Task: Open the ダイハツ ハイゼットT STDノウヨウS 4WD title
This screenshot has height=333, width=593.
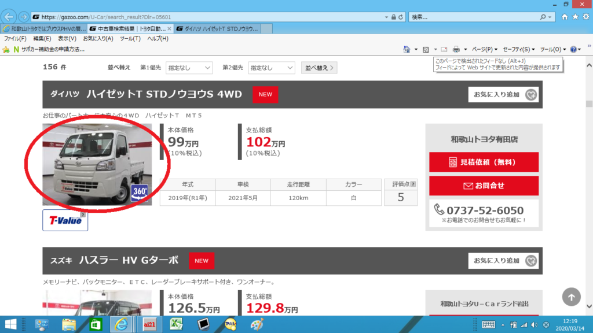Action: [x=146, y=94]
